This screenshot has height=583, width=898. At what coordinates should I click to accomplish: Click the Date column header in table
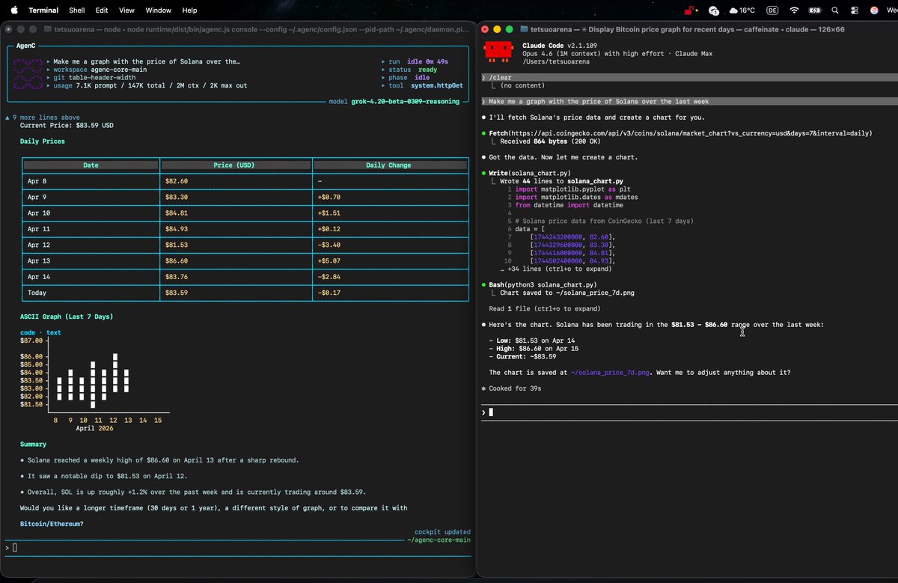click(91, 165)
